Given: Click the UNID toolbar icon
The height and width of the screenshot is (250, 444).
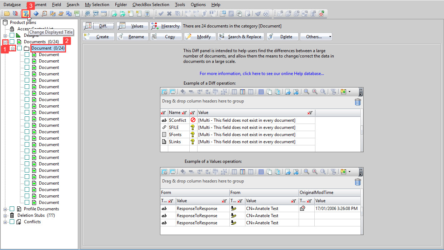Looking at the screenshot, I should [95, 14].
